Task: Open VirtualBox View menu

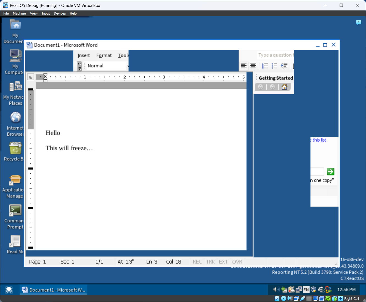Action: 34,13
